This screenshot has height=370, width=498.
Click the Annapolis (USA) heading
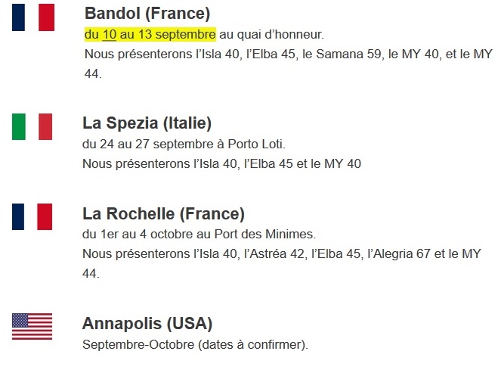coord(147,324)
